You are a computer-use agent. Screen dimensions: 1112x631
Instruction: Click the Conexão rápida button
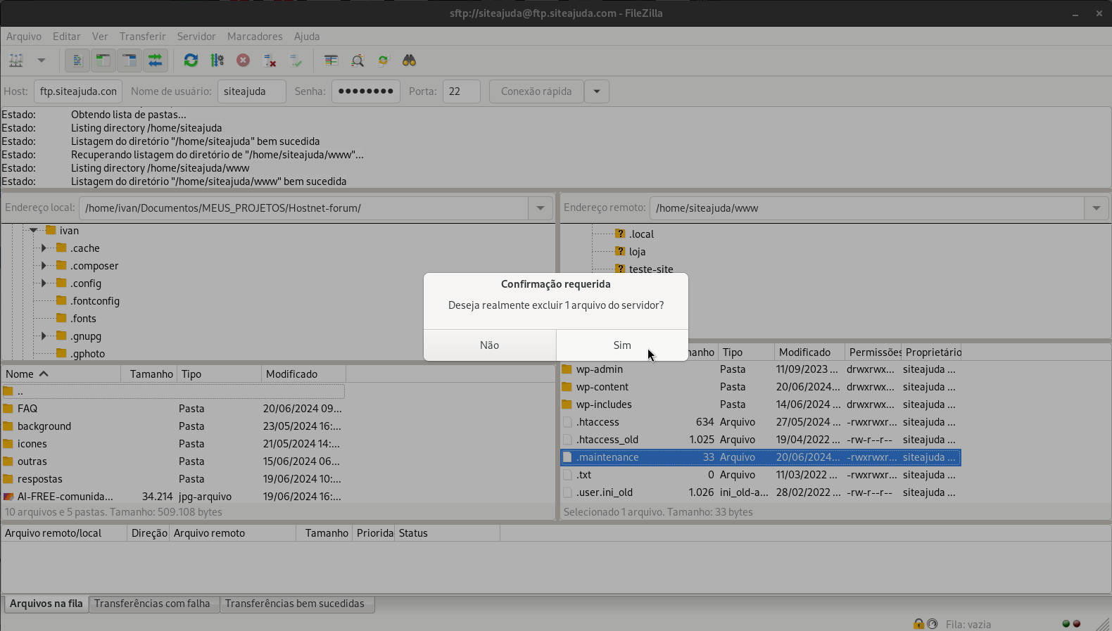point(536,91)
